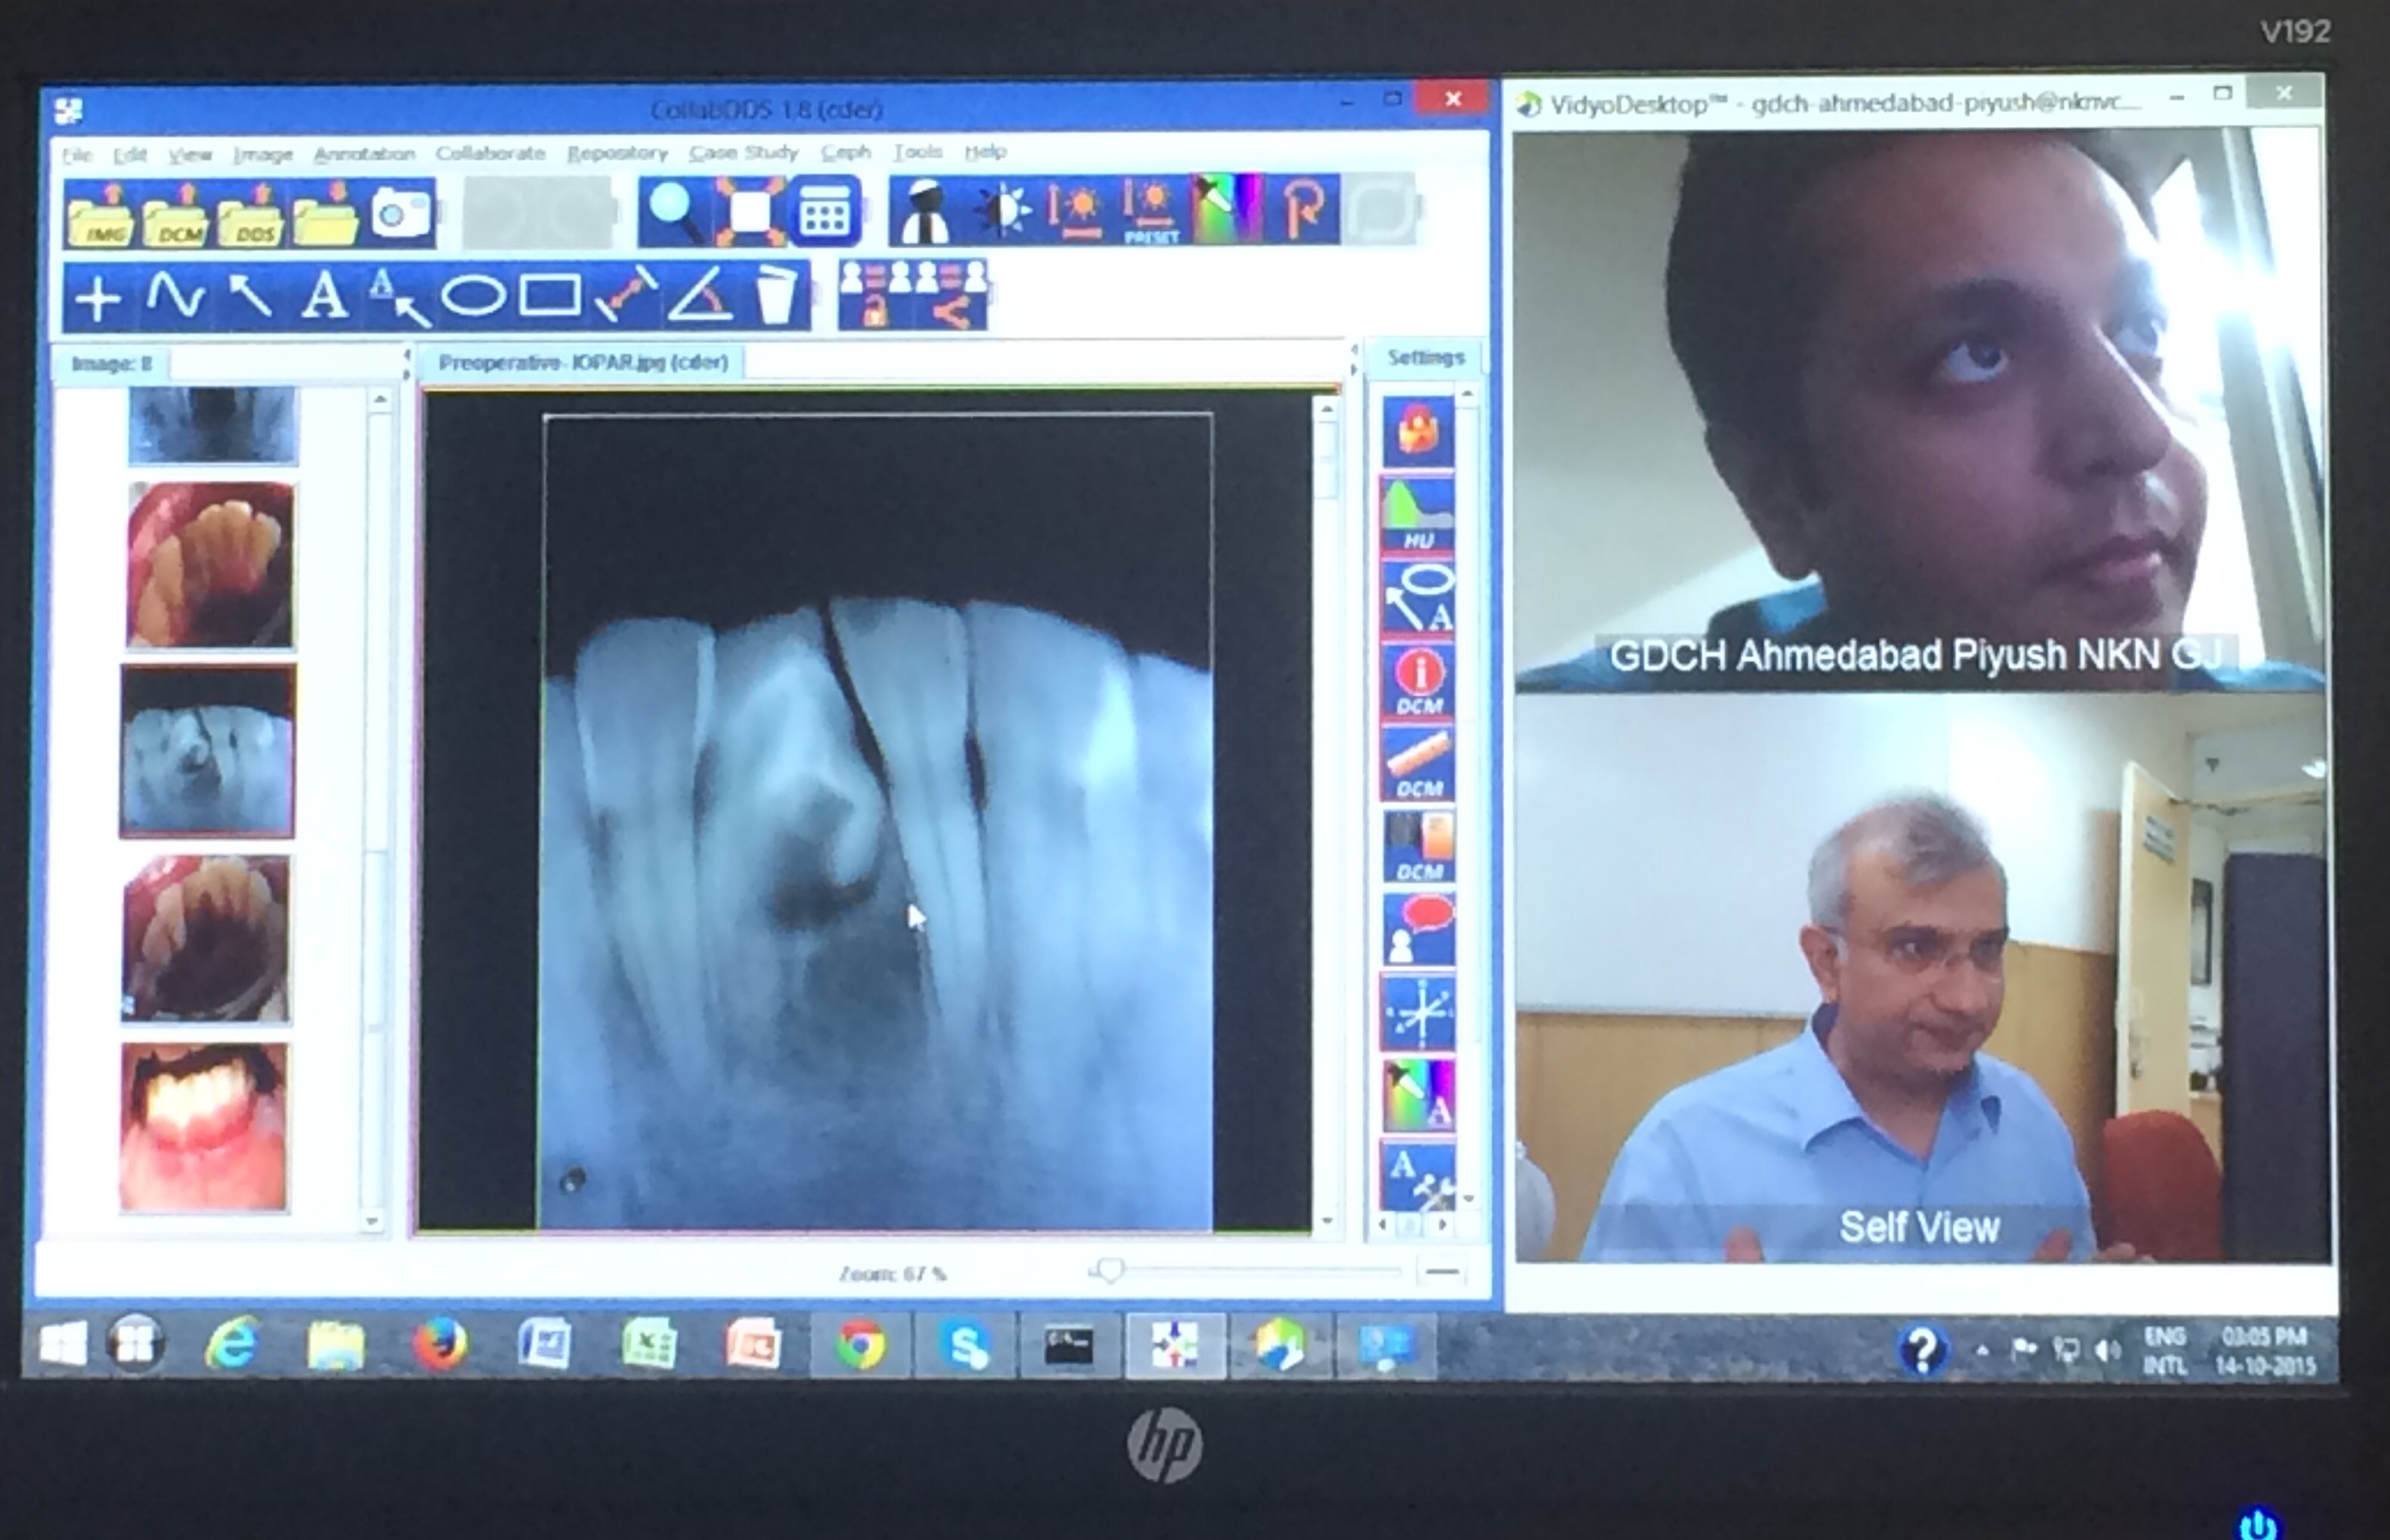2390x1540 pixels.
Task: Select the Image: 8 panel tab
Action: point(112,364)
